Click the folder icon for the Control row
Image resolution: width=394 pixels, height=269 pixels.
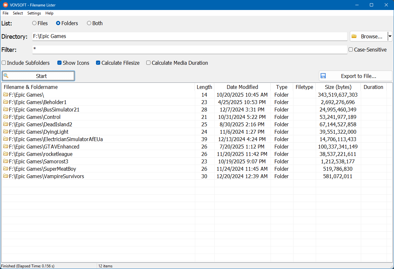(x=6, y=117)
